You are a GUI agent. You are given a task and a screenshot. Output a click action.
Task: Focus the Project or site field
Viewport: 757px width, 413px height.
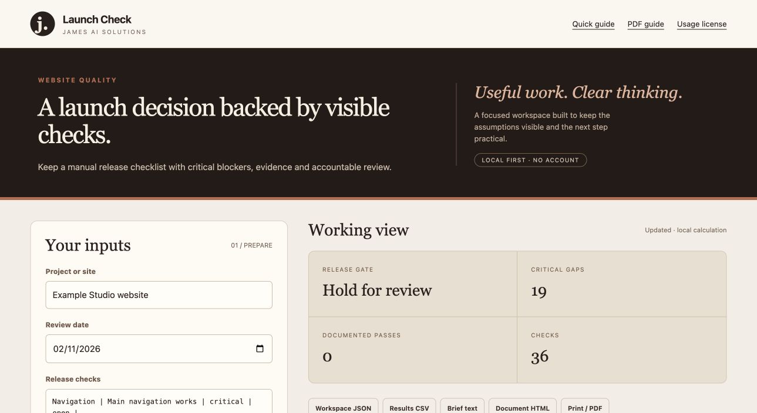tap(159, 295)
